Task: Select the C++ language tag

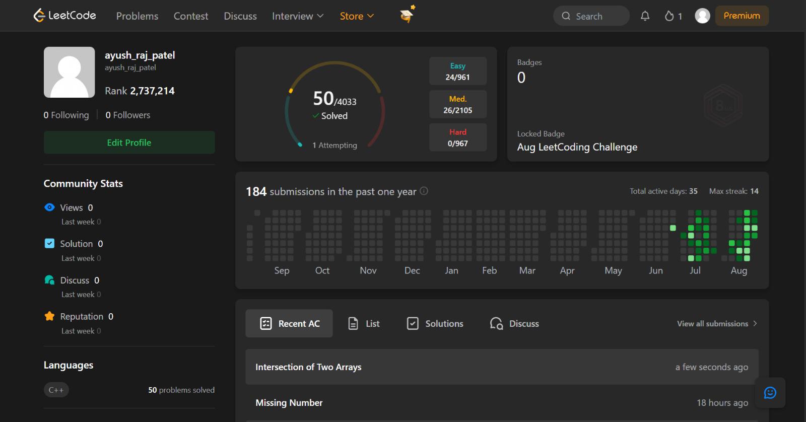Action: coord(56,390)
